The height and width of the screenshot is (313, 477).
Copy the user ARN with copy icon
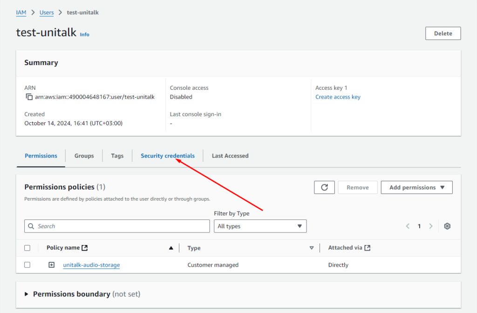coord(29,97)
